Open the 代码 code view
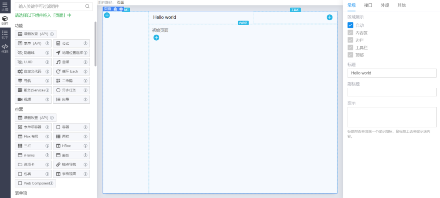Screen dimensions: 440x198 (x=5, y=49)
